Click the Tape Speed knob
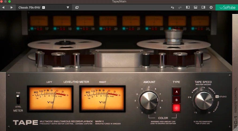Viewport: 238px width, 131px height. click(x=204, y=101)
